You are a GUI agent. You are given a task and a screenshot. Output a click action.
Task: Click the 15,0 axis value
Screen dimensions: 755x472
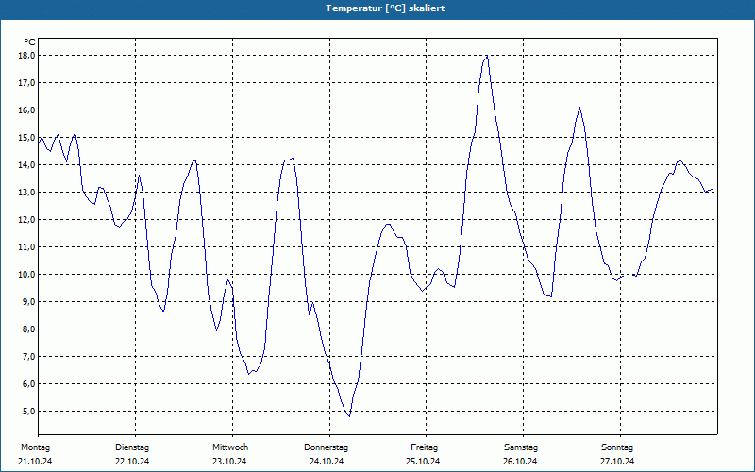[26, 138]
